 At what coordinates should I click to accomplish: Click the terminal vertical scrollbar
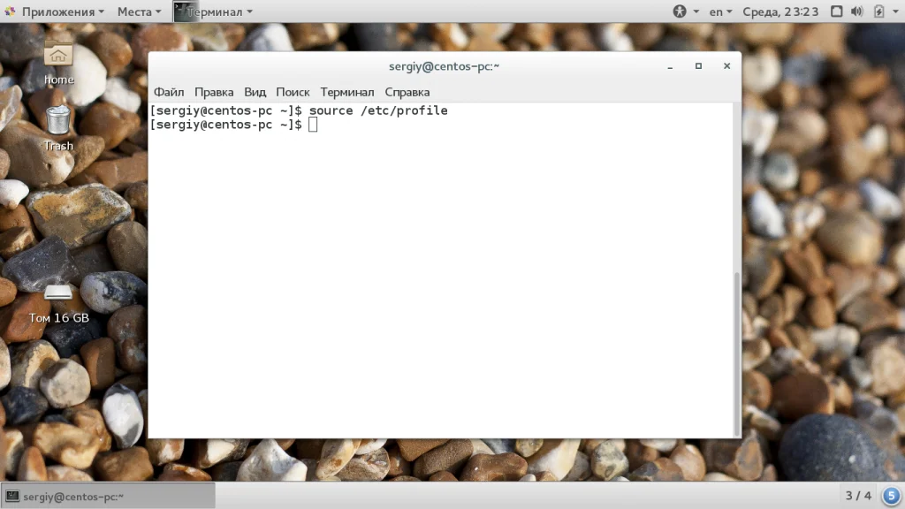736,353
